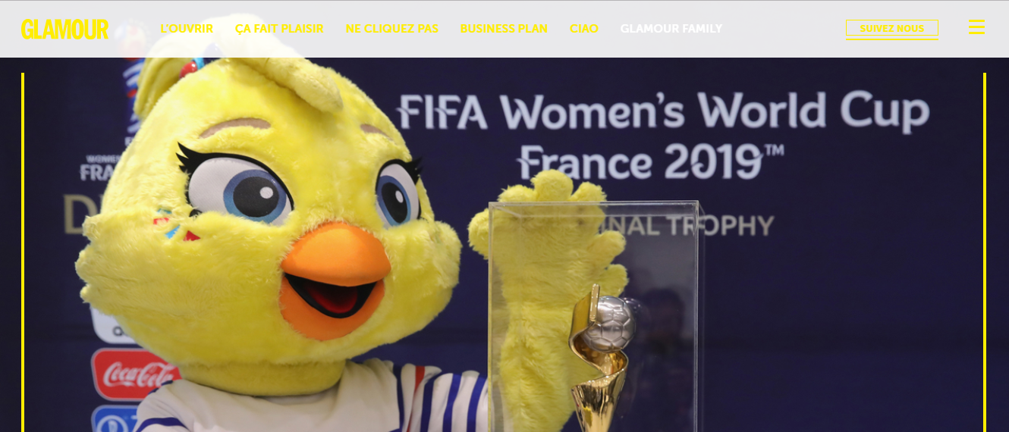Open the hamburger menu icon
The height and width of the screenshot is (432, 1009).
976,27
